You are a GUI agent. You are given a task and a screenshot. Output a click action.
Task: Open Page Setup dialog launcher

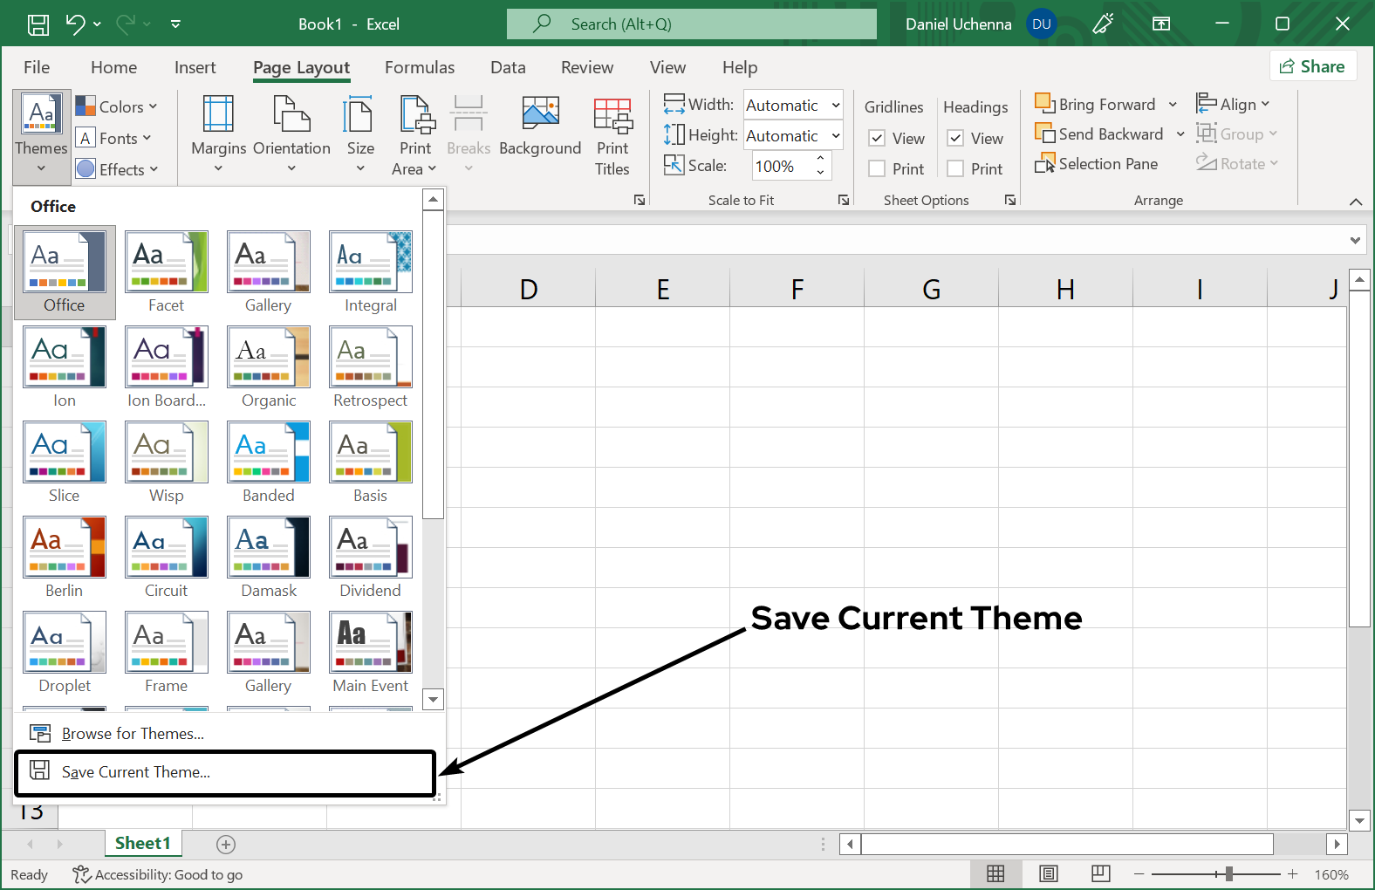click(640, 200)
